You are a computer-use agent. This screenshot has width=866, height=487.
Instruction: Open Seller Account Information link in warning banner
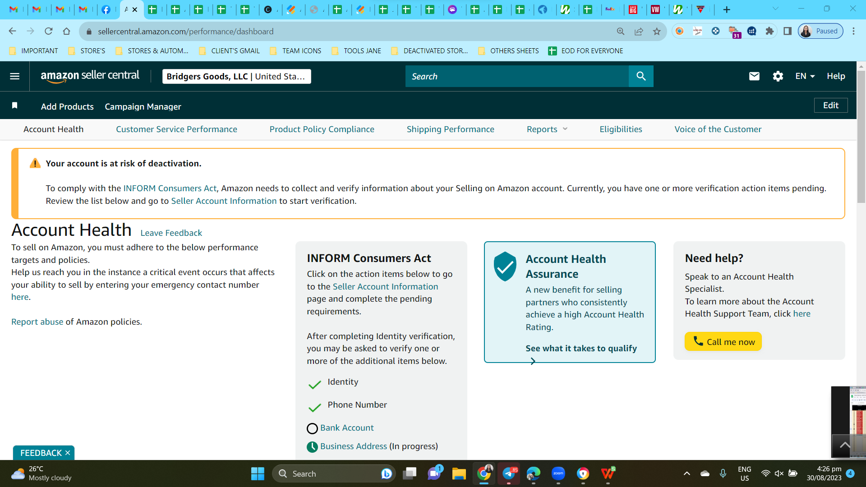(224, 201)
